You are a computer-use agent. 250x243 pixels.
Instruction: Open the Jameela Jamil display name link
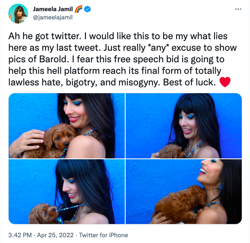[x=53, y=9]
